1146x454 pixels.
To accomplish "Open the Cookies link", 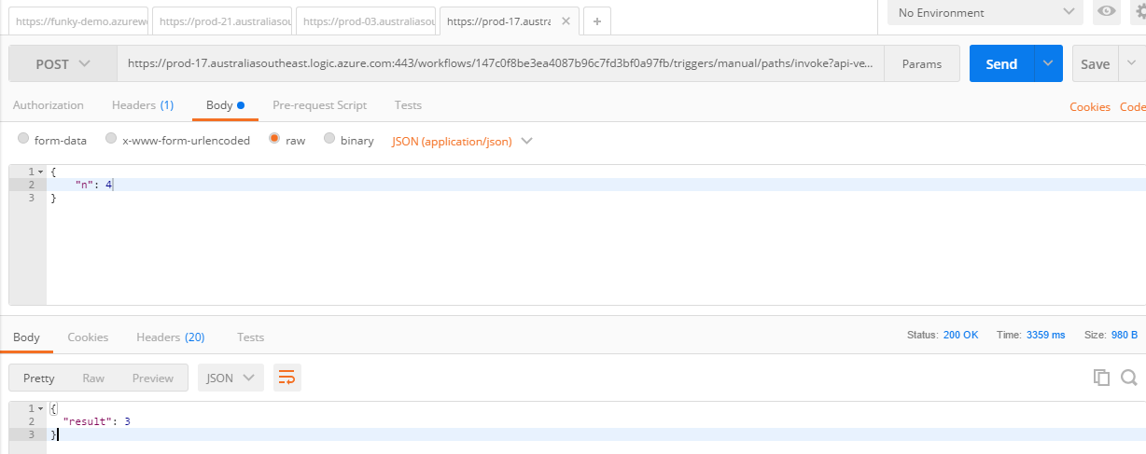I will tap(1089, 106).
